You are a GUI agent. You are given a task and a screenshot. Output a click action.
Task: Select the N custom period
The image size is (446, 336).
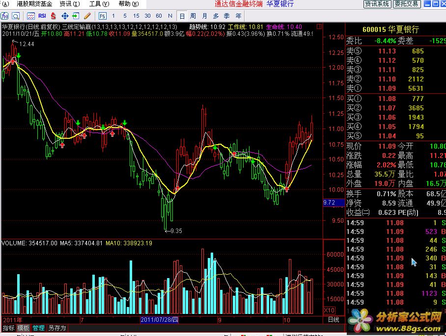(x=170, y=16)
